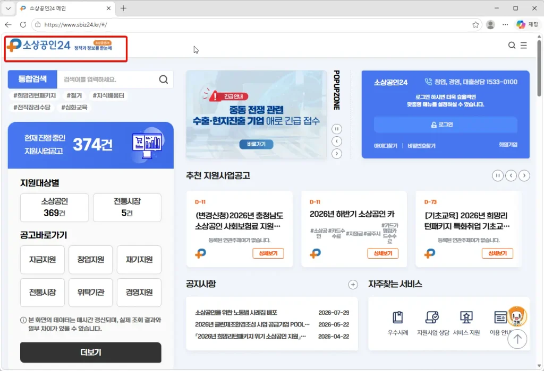This screenshot has height=371, width=544.
Task: Click the 로그인 button in blue panel
Action: pos(446,125)
